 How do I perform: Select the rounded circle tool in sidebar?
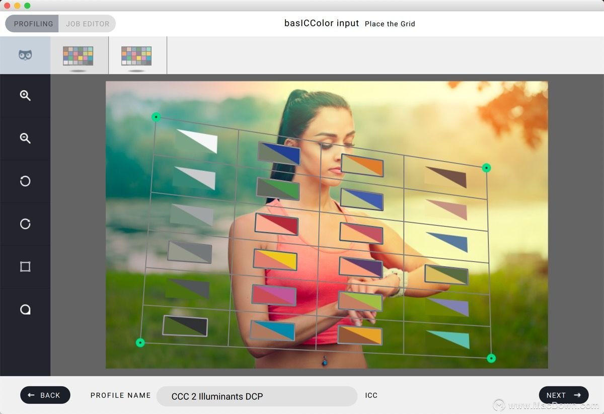[25, 309]
